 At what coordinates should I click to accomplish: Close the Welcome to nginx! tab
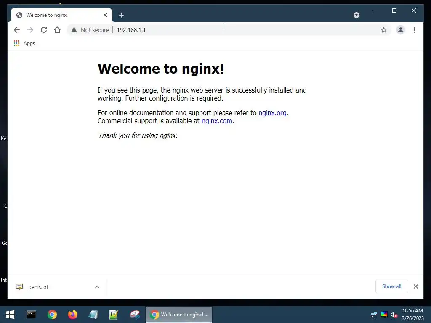click(x=105, y=15)
